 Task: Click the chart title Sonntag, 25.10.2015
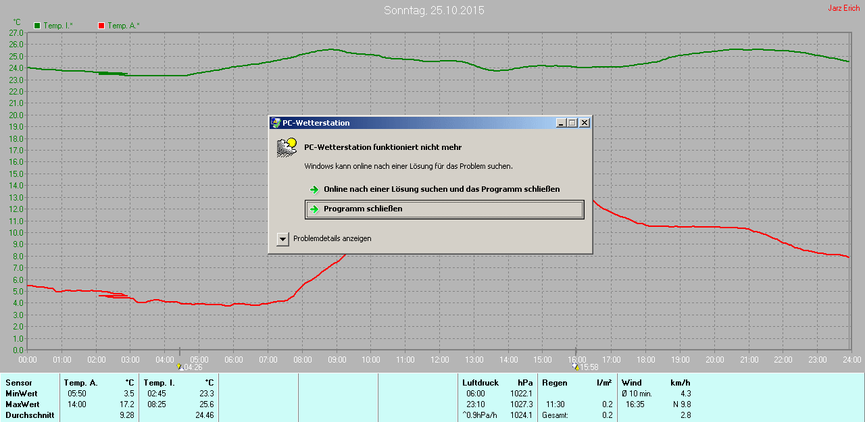(434, 10)
